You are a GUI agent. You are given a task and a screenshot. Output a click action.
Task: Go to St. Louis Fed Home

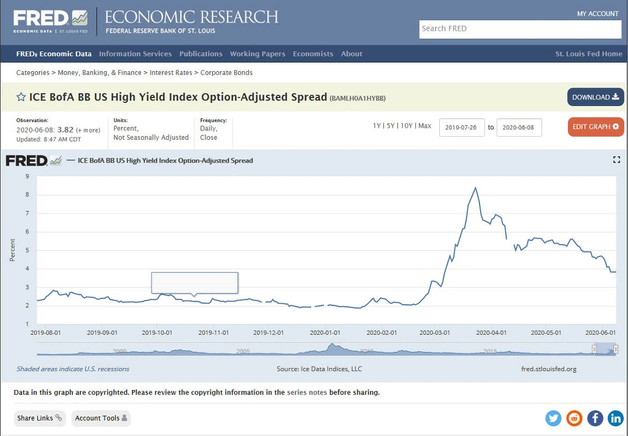589,53
